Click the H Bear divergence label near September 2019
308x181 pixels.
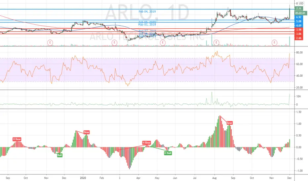pyautogui.click(x=17, y=139)
